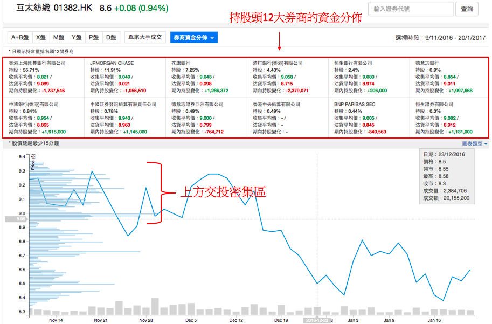Click the stock code search input field
This screenshot has height=324, width=492.
[x=410, y=9]
